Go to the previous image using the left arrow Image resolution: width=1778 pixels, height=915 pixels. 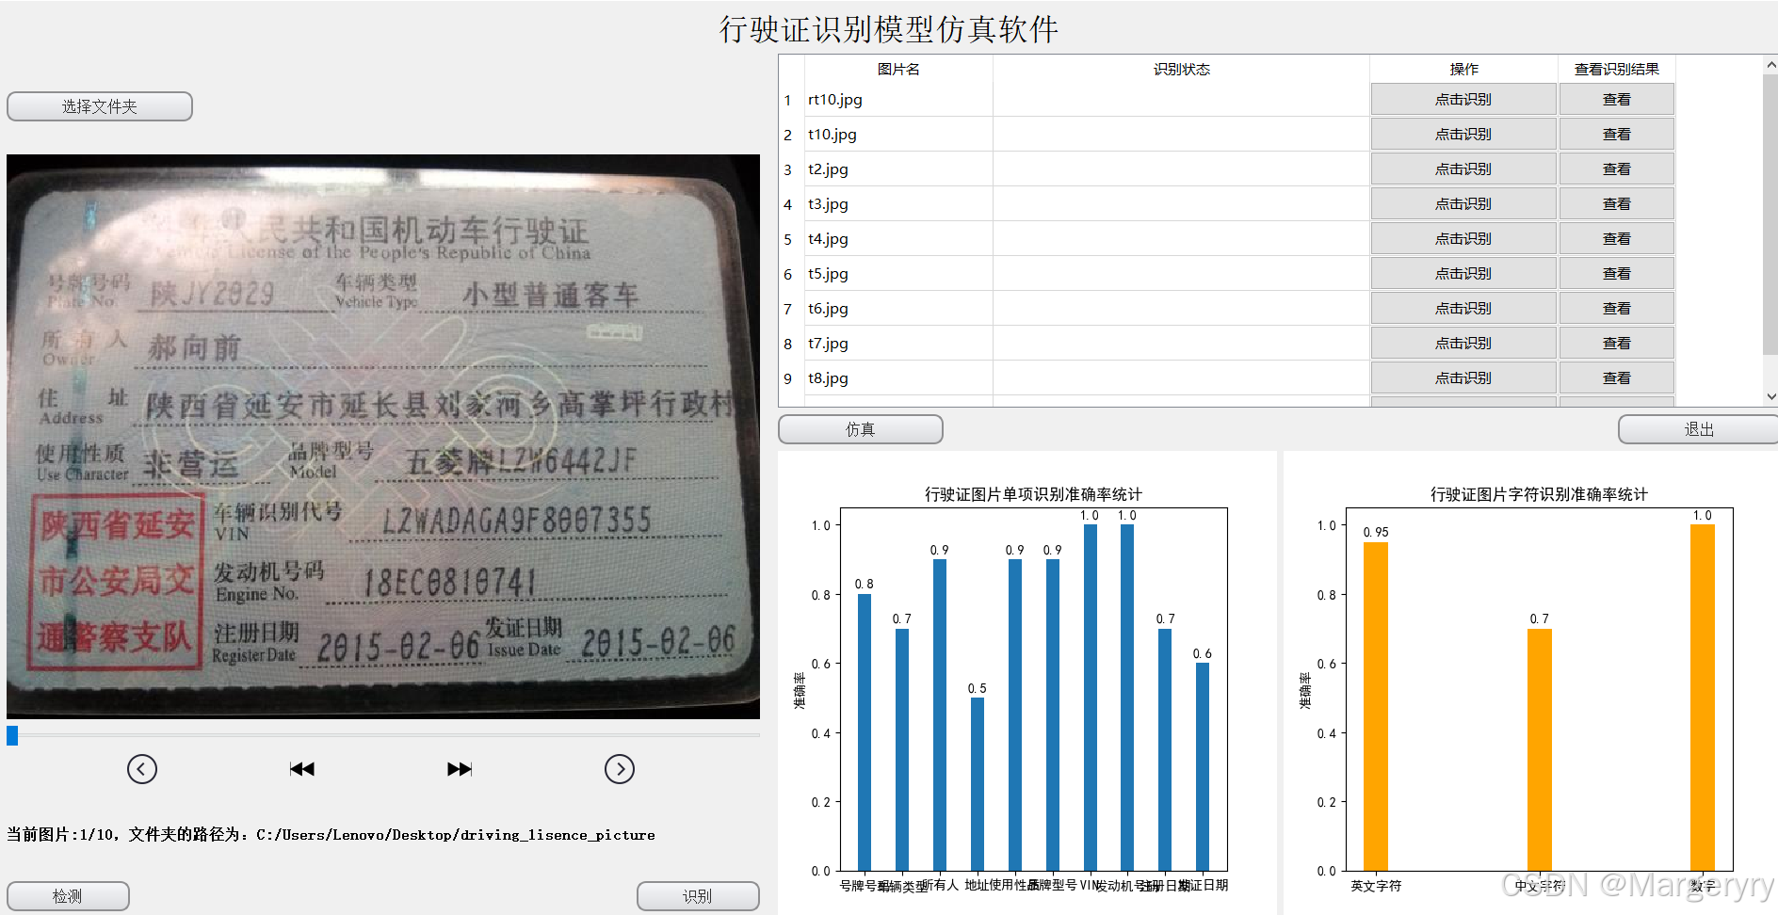142,768
